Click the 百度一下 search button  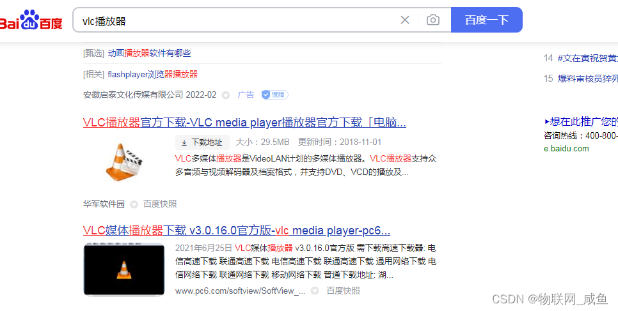[x=487, y=20]
